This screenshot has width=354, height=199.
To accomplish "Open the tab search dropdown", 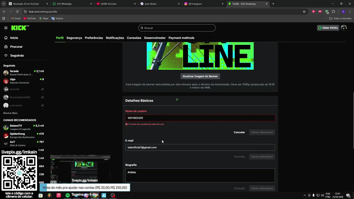I will click(3, 4).
